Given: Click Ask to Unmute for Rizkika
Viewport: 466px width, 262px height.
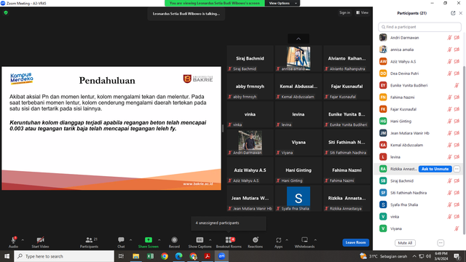Looking at the screenshot, I should pyautogui.click(x=435, y=169).
